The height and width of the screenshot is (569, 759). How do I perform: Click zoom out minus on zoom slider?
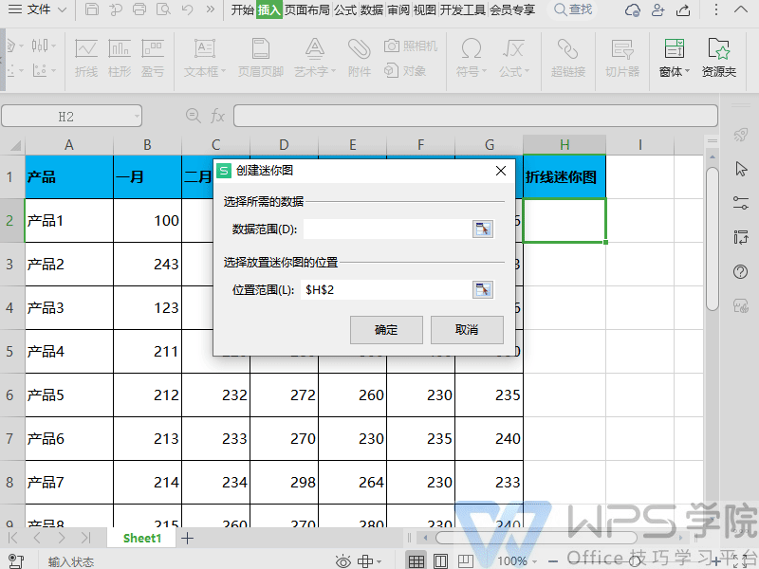(553, 561)
